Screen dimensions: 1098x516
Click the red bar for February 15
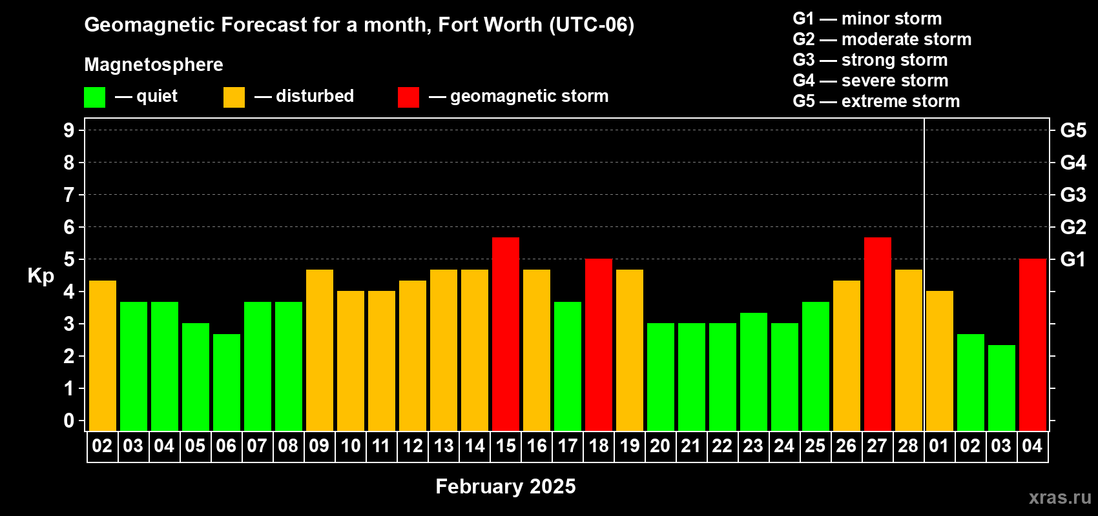pyautogui.click(x=506, y=334)
